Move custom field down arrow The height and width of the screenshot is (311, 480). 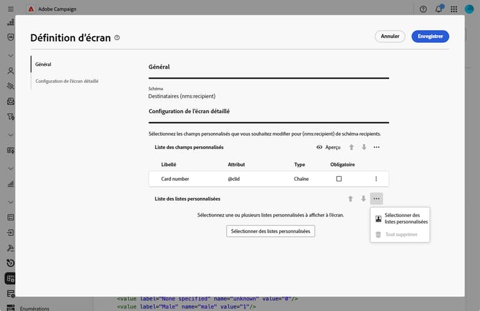point(364,148)
